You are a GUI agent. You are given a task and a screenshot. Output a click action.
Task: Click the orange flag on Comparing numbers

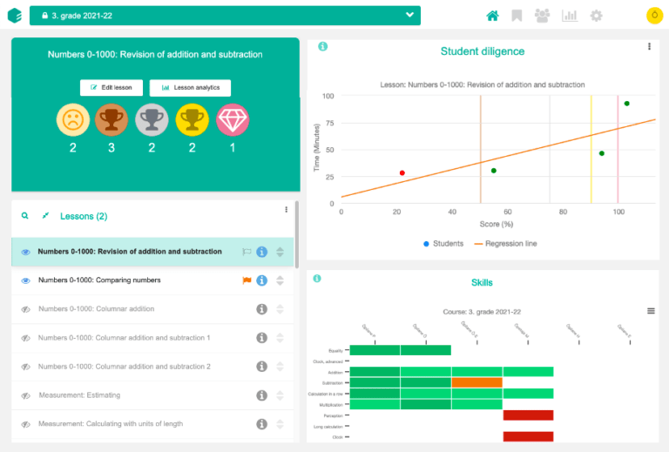(247, 280)
